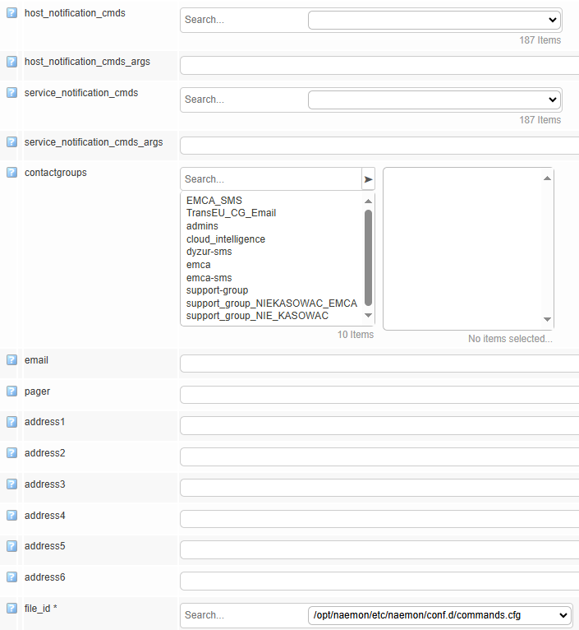This screenshot has width=579, height=630.
Task: Pick the admins contact group
Action: click(x=202, y=226)
